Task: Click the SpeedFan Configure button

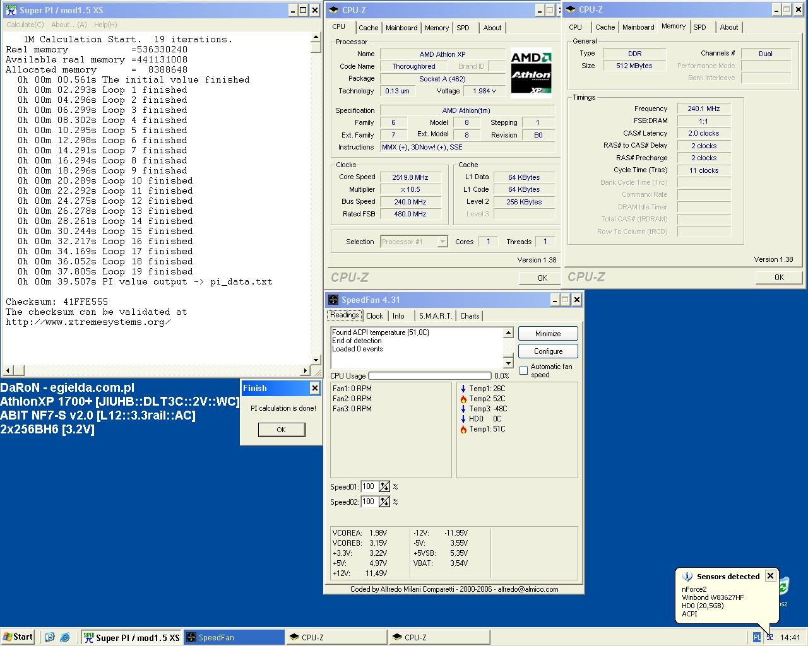Action: pyautogui.click(x=548, y=351)
